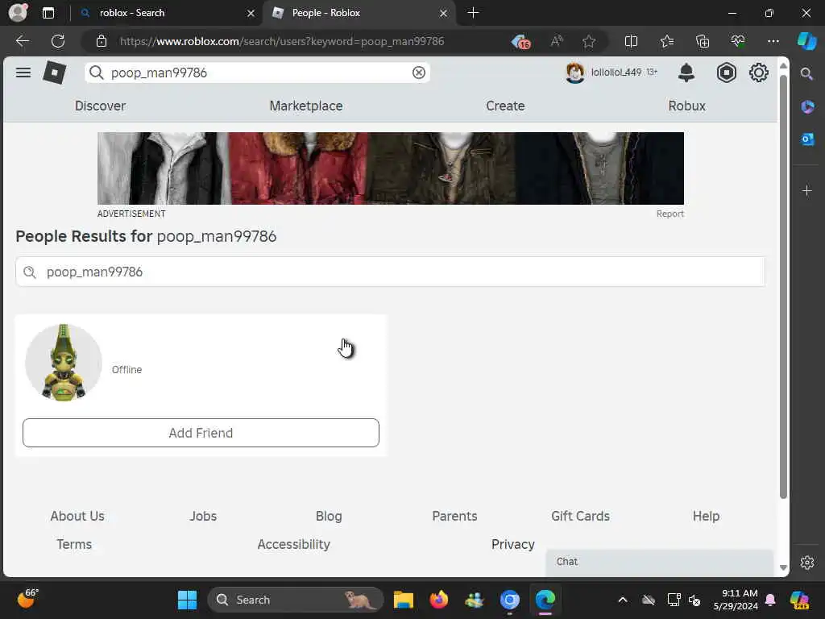The width and height of the screenshot is (825, 619).
Task: Open browser Collections
Action: (703, 41)
